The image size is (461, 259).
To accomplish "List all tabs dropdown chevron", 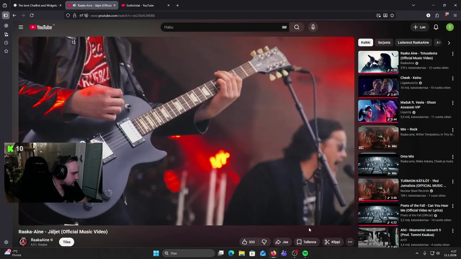I will (413, 5).
